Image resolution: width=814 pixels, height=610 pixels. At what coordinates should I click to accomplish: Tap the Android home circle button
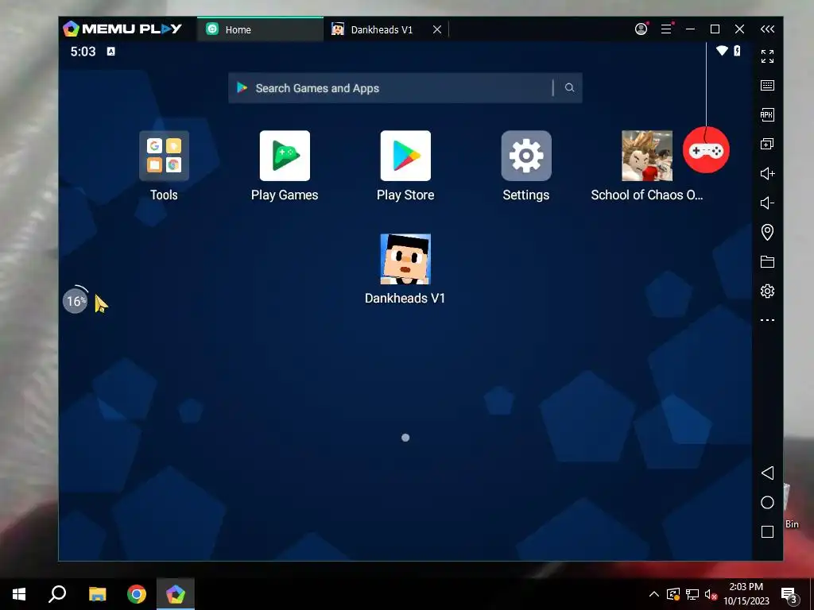767,502
